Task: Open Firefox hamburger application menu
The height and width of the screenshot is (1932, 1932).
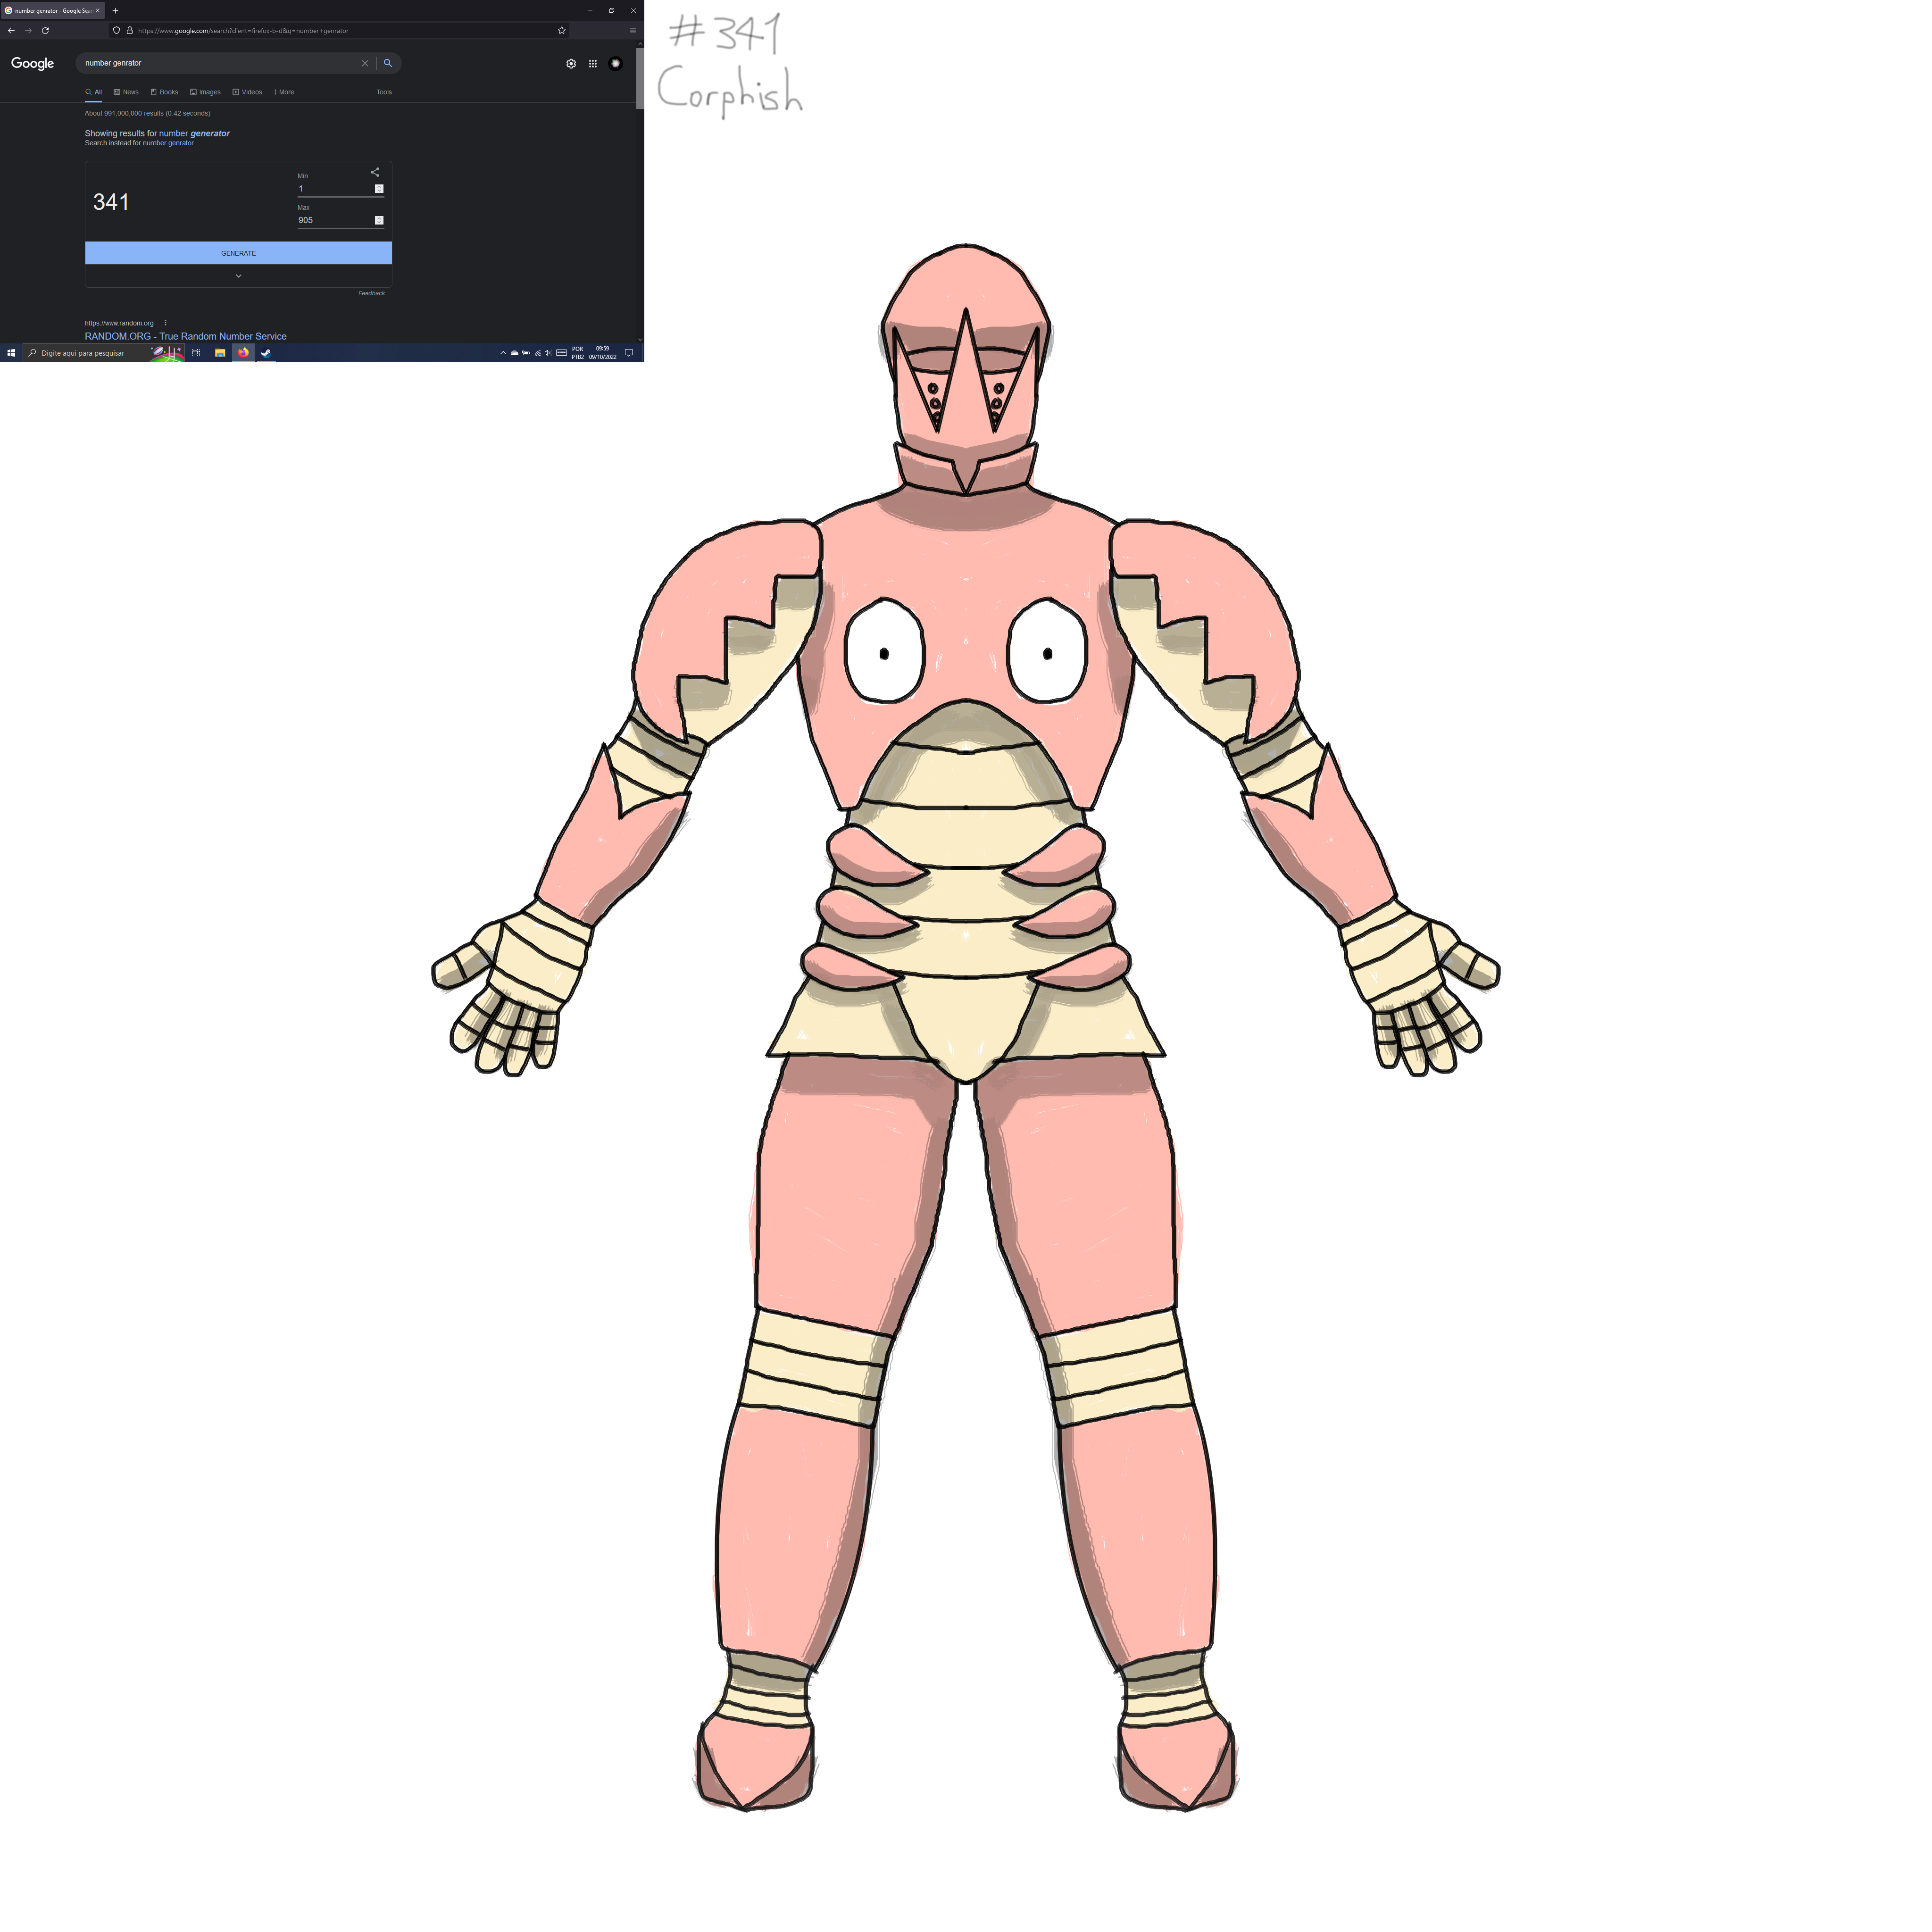Action: pyautogui.click(x=632, y=30)
